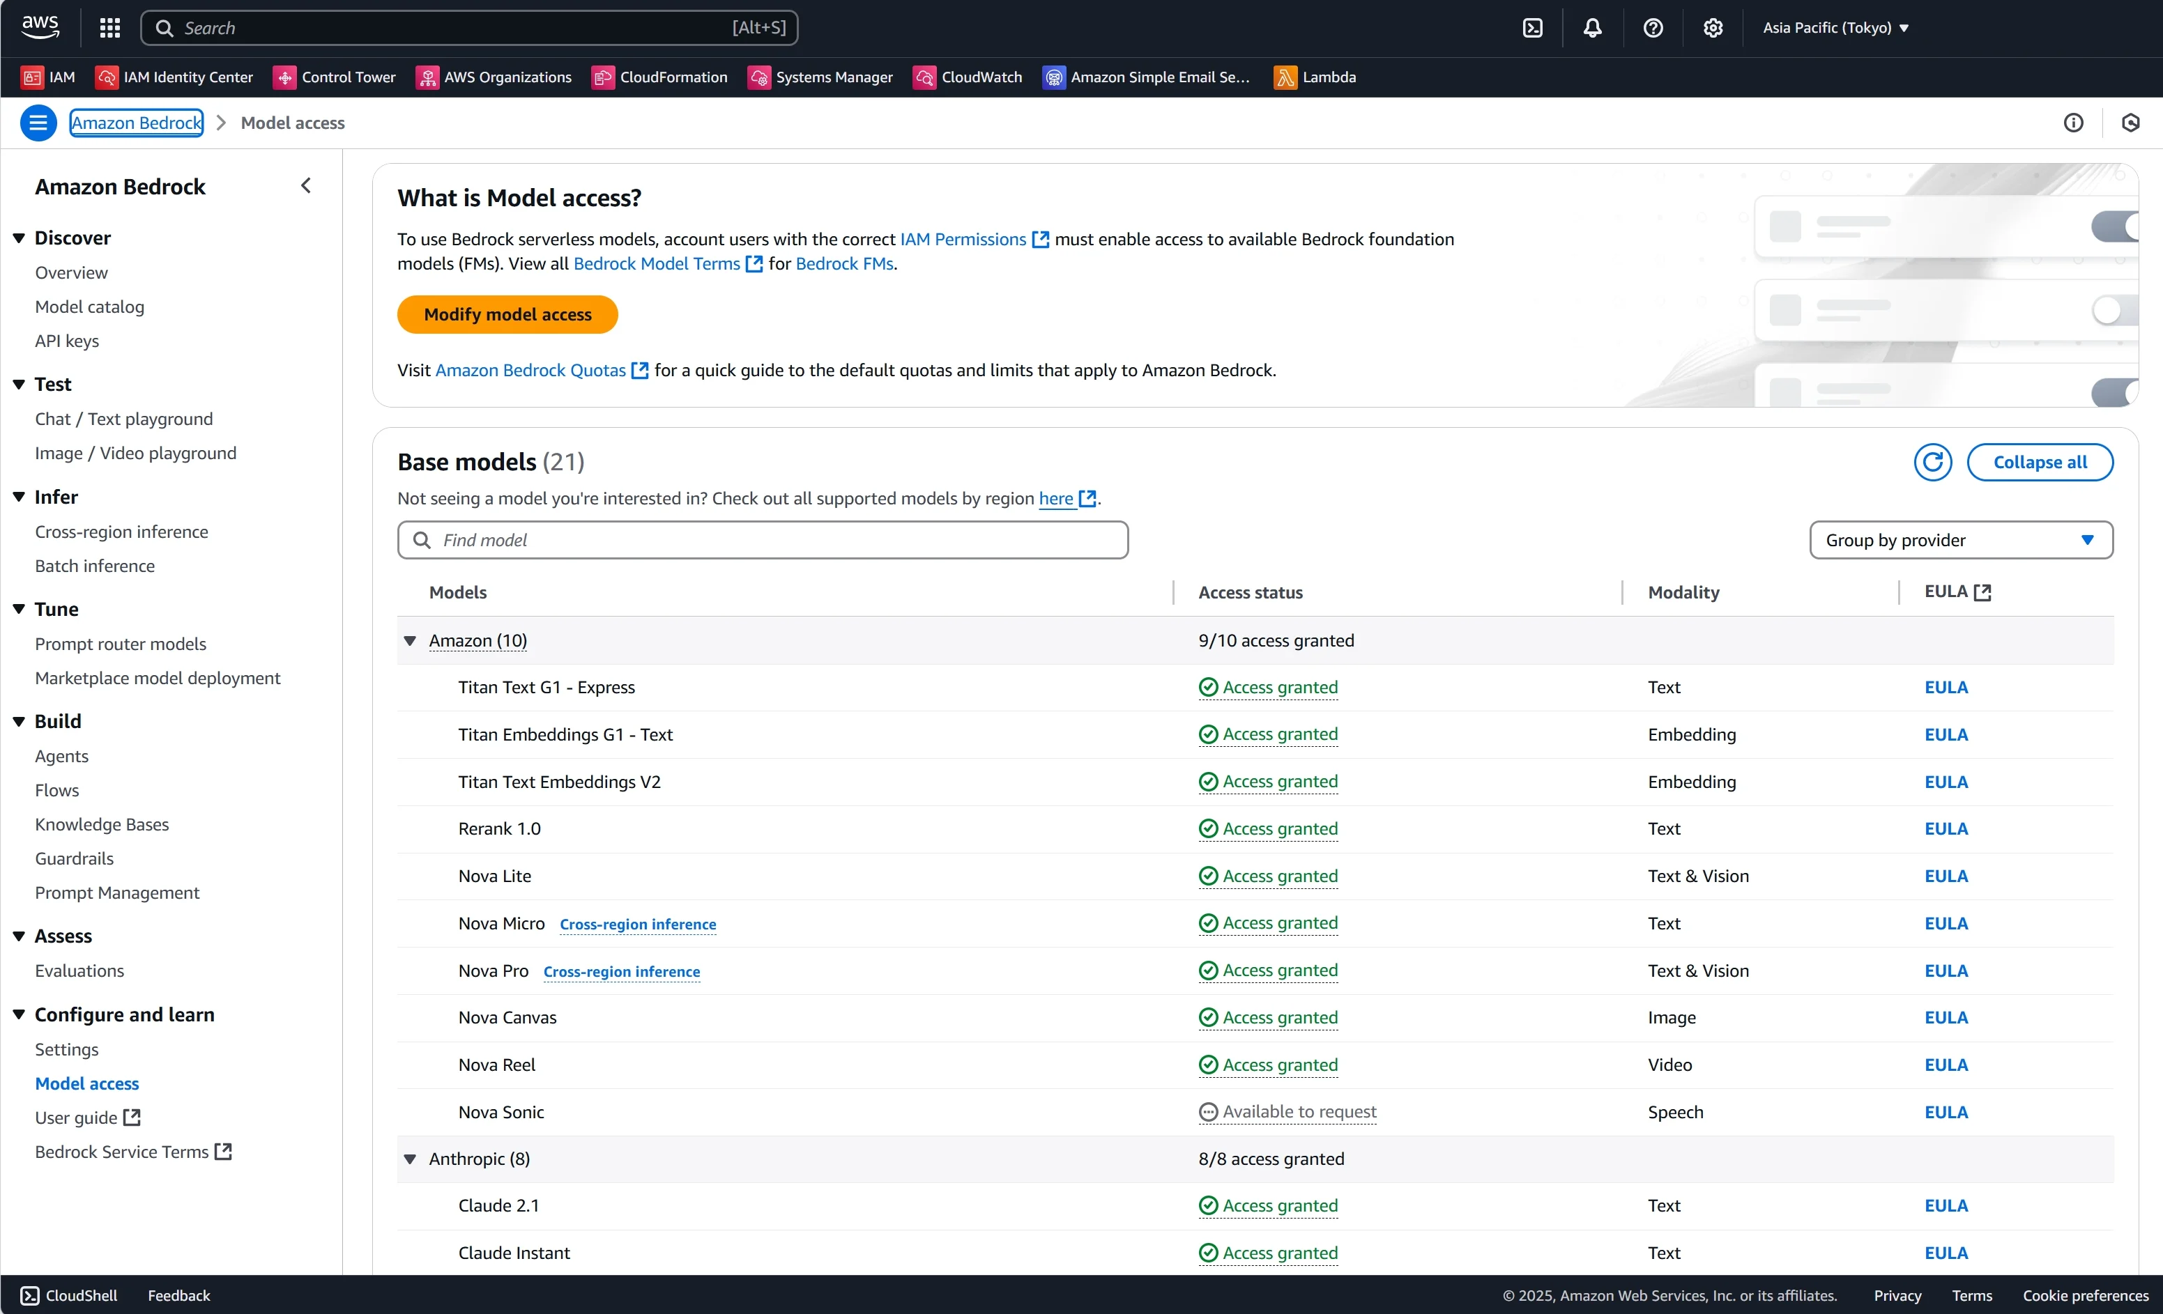Open the EULA link for Nova Canvas

1946,1017
